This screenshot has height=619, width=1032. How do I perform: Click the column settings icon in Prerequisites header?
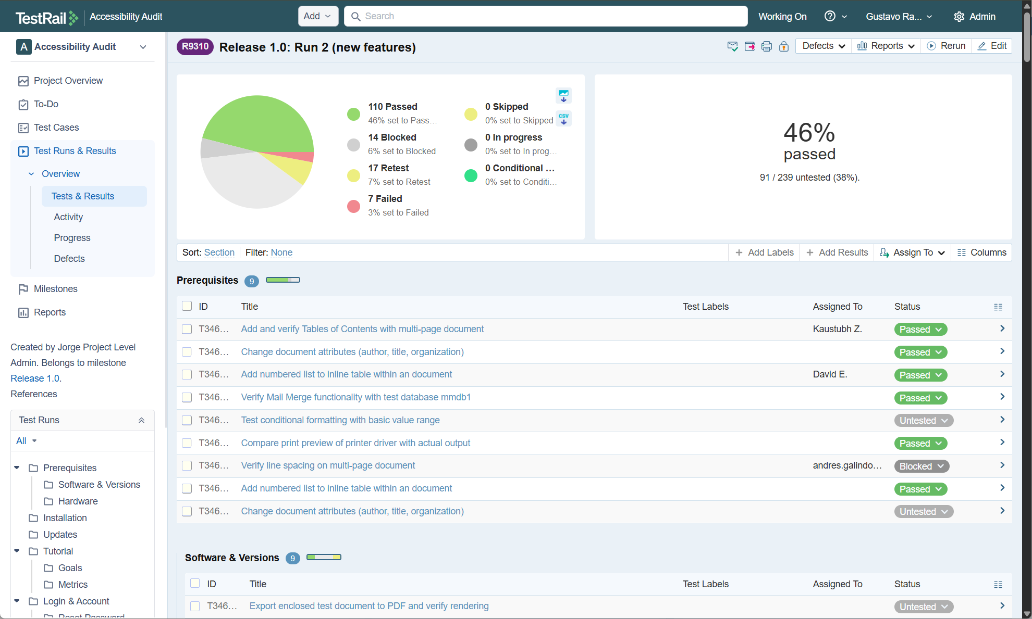pos(998,307)
